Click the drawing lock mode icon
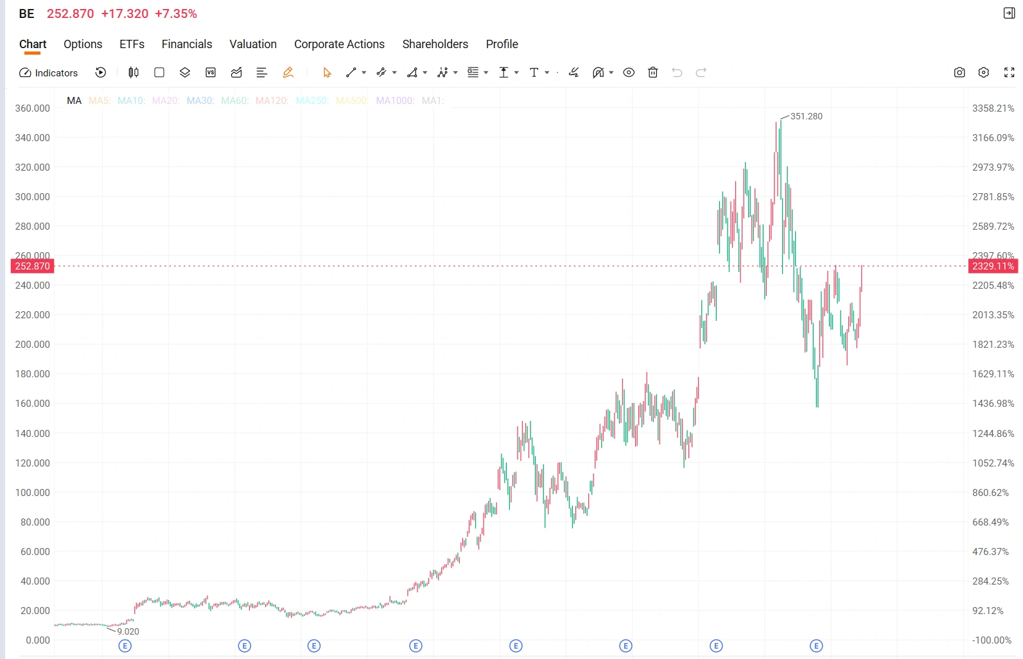Viewport: 1023px width, 659px height. tap(599, 73)
